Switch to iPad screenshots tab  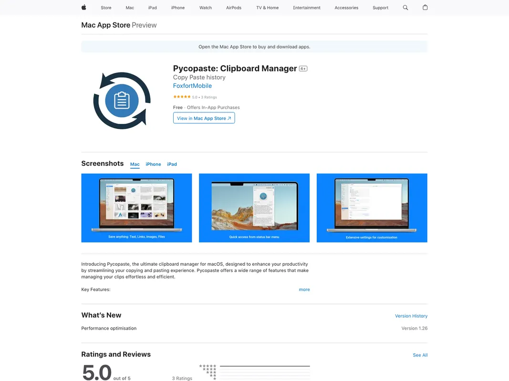[172, 164]
